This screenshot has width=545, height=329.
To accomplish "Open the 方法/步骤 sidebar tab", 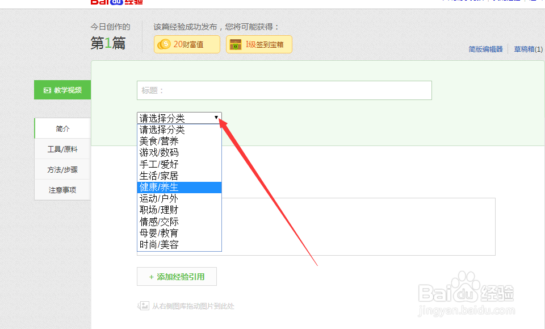I will pos(62,169).
